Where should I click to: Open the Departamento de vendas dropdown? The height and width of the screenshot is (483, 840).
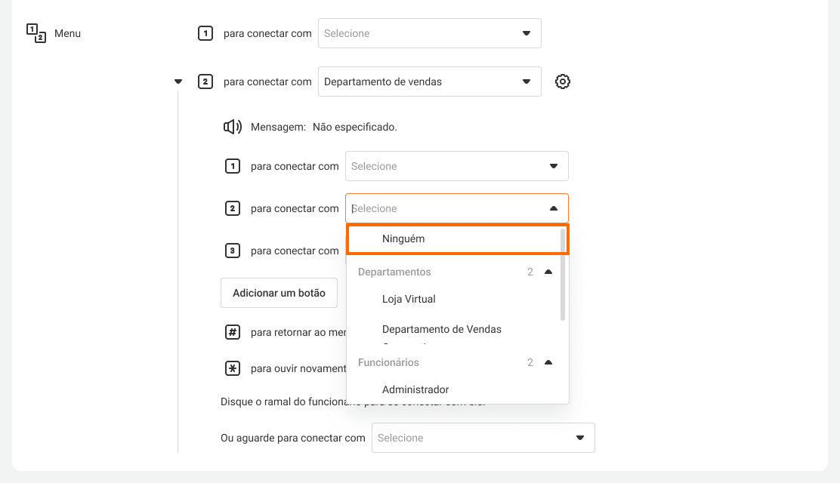point(429,82)
